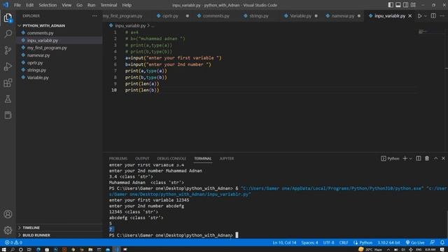Viewport: 448px width, 252px height.
Task: Open the Go menu
Action: [79, 5]
